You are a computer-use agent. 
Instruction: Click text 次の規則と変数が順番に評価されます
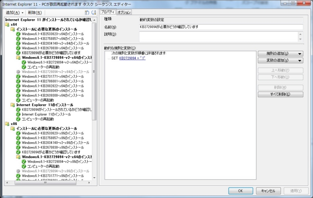(139, 53)
